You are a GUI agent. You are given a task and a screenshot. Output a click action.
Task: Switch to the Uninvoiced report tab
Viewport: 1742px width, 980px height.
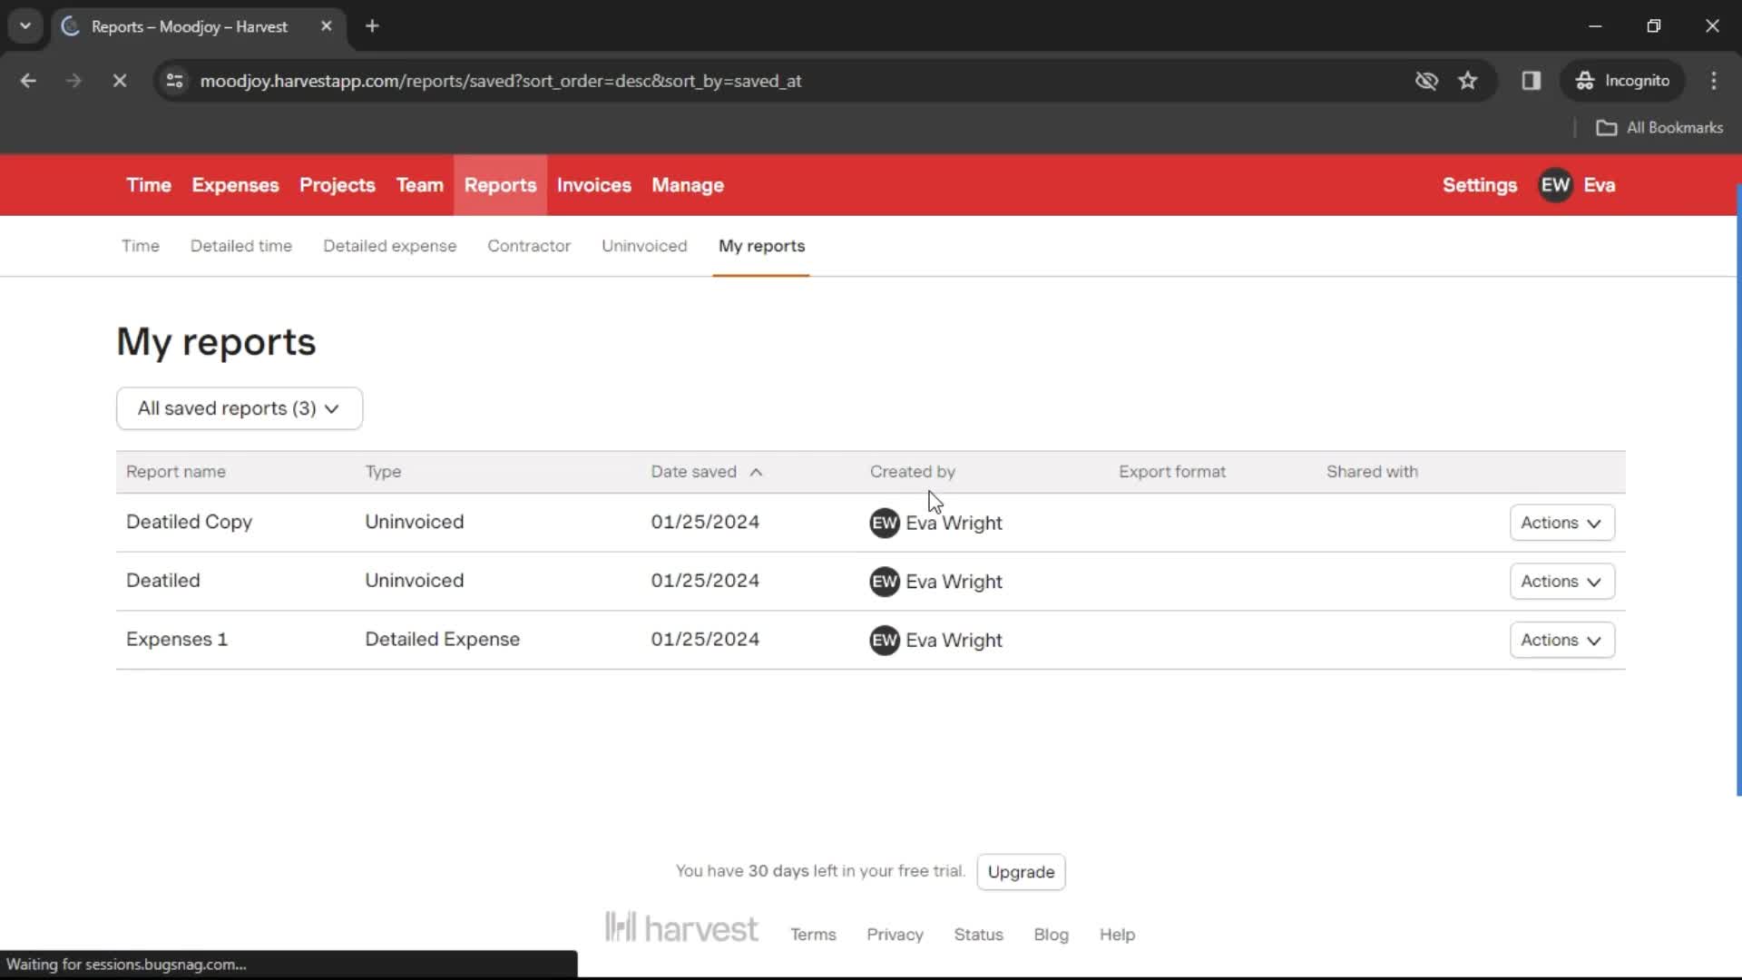644,246
